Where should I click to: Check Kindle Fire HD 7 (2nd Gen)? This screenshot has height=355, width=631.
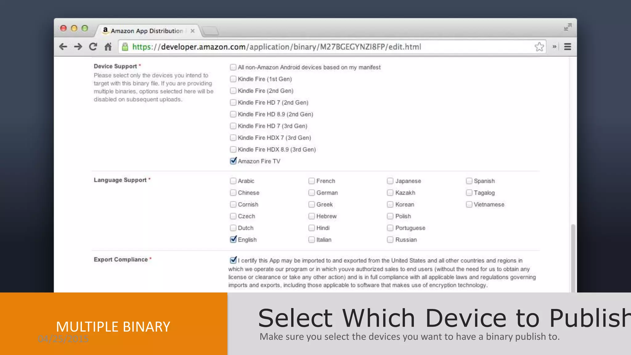pos(233,102)
